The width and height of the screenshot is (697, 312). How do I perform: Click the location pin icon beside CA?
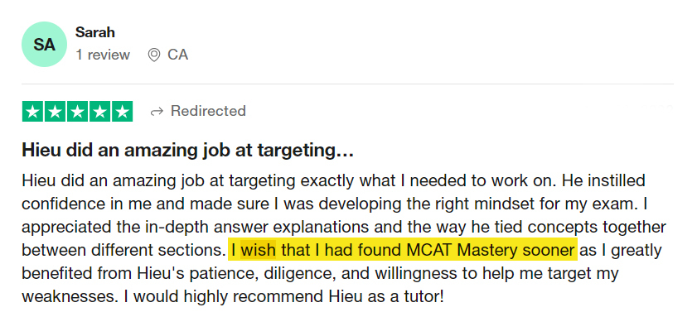pyautogui.click(x=154, y=55)
